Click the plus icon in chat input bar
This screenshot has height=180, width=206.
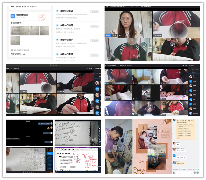point(198,173)
